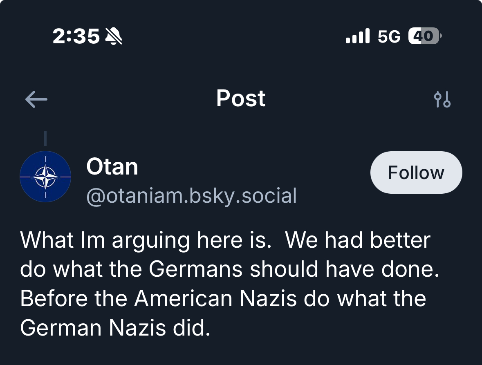Tap the phrase "What Im arguing here is"
Image resolution: width=482 pixels, height=365 pixels.
tap(146, 240)
